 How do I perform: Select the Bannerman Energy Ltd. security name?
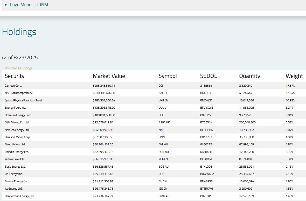click(x=19, y=196)
